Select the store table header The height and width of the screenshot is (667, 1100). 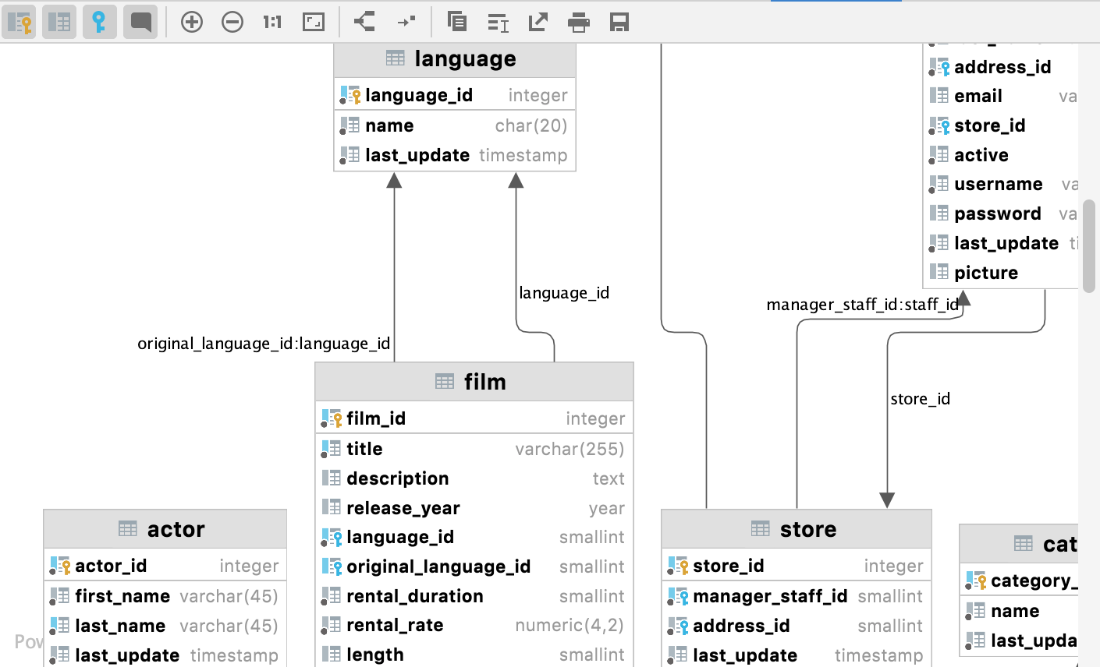click(x=797, y=530)
